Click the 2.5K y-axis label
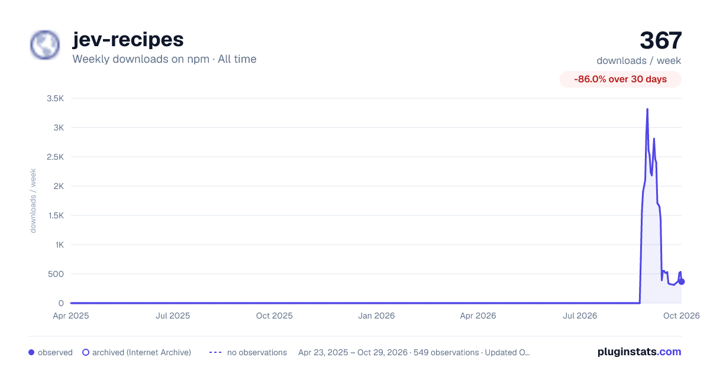Image resolution: width=710 pixels, height=373 pixels. point(55,157)
